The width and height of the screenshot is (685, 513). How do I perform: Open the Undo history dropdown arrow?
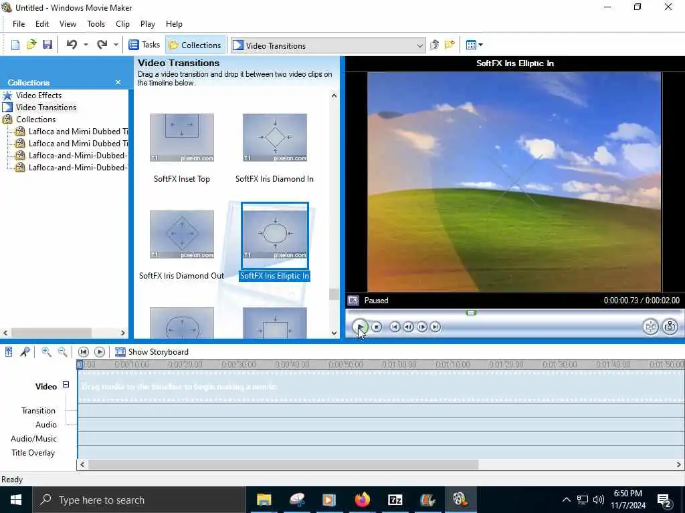pyautogui.click(x=86, y=45)
